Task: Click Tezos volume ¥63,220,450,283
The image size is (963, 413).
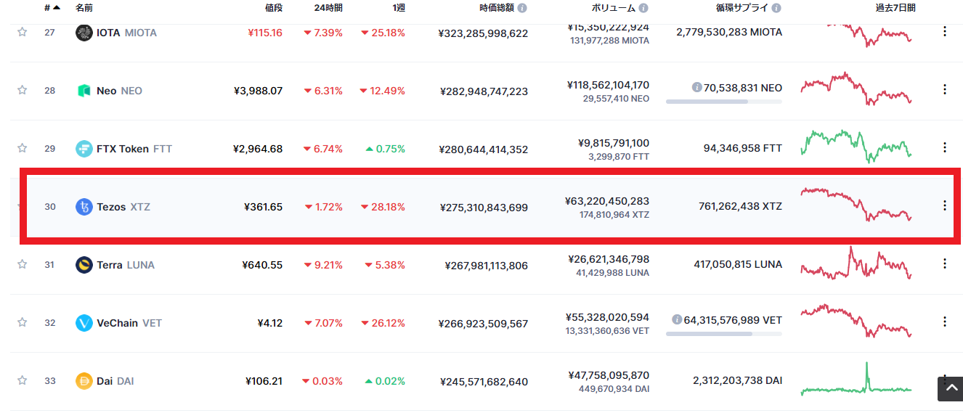Action: (607, 201)
